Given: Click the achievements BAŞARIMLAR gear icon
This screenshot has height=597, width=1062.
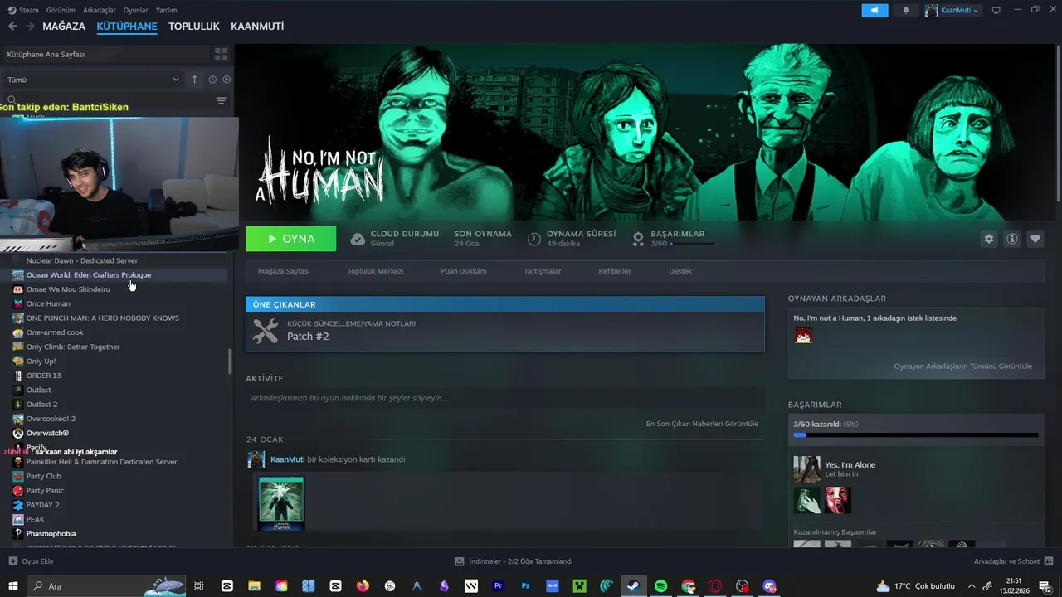Looking at the screenshot, I should (x=638, y=239).
